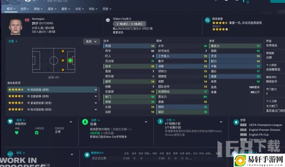Click the 计划 plans arrow icon
The width and height of the screenshot is (285, 167).
point(160,121)
